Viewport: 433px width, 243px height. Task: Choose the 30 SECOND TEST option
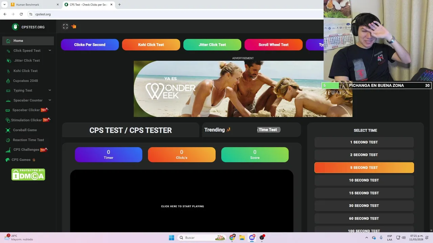pyautogui.click(x=364, y=206)
